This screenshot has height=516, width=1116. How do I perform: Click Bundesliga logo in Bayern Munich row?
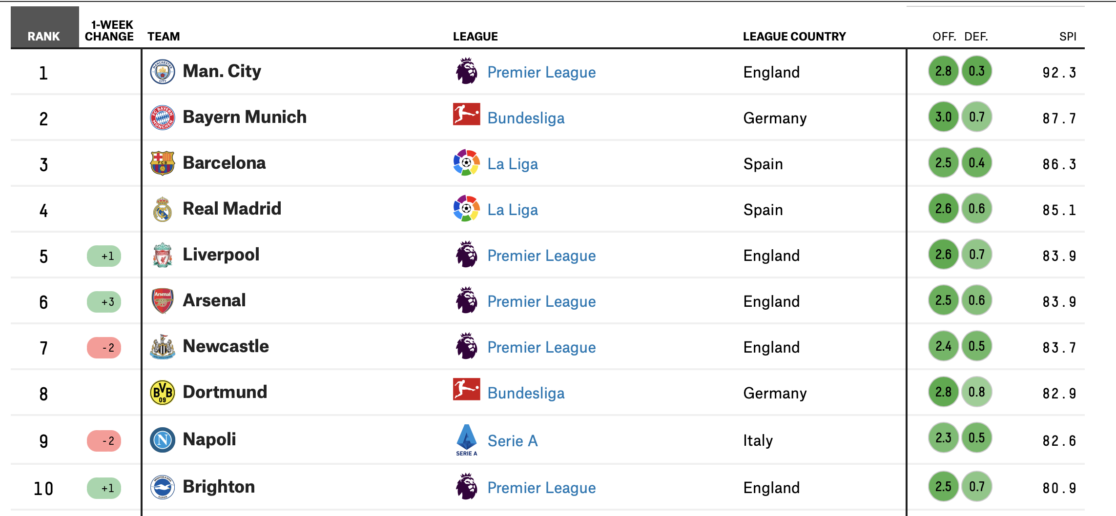pos(467,115)
